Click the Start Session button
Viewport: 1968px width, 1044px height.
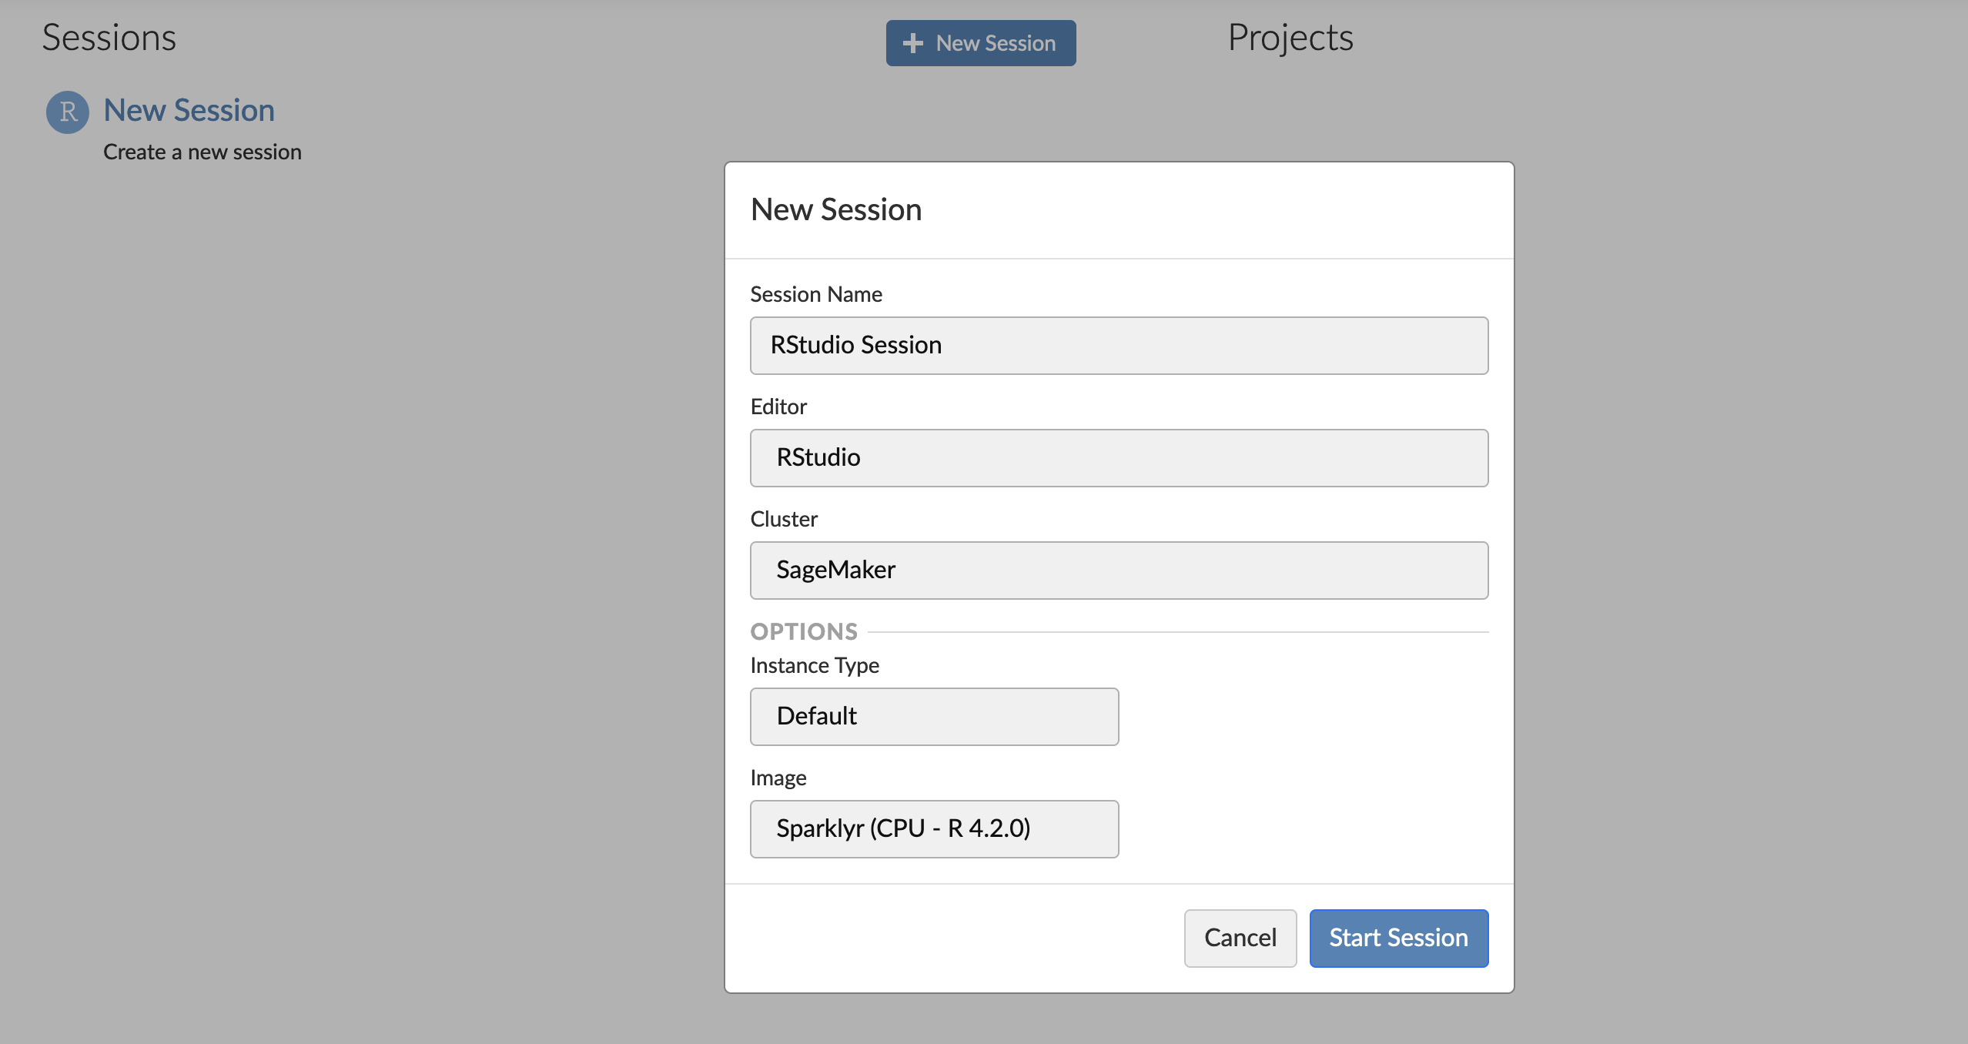1398,938
